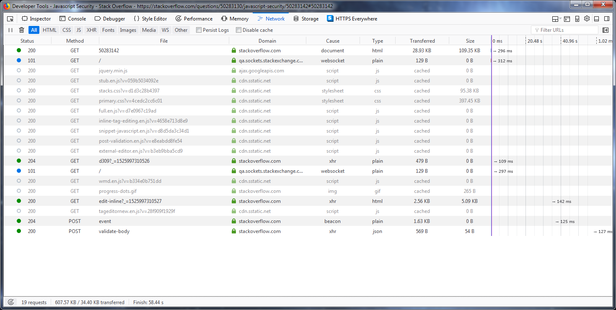
Task: Go to the Debugger tab
Action: (110, 19)
